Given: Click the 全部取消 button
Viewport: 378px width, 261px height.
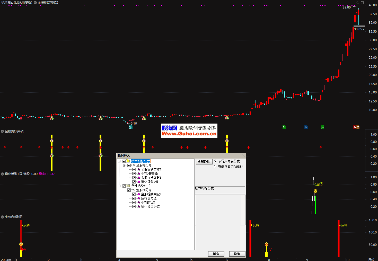Looking at the screenshot, I should point(204,162).
